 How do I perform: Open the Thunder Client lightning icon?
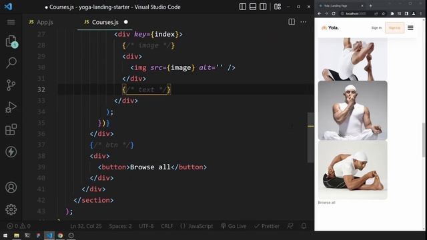[x=11, y=152]
